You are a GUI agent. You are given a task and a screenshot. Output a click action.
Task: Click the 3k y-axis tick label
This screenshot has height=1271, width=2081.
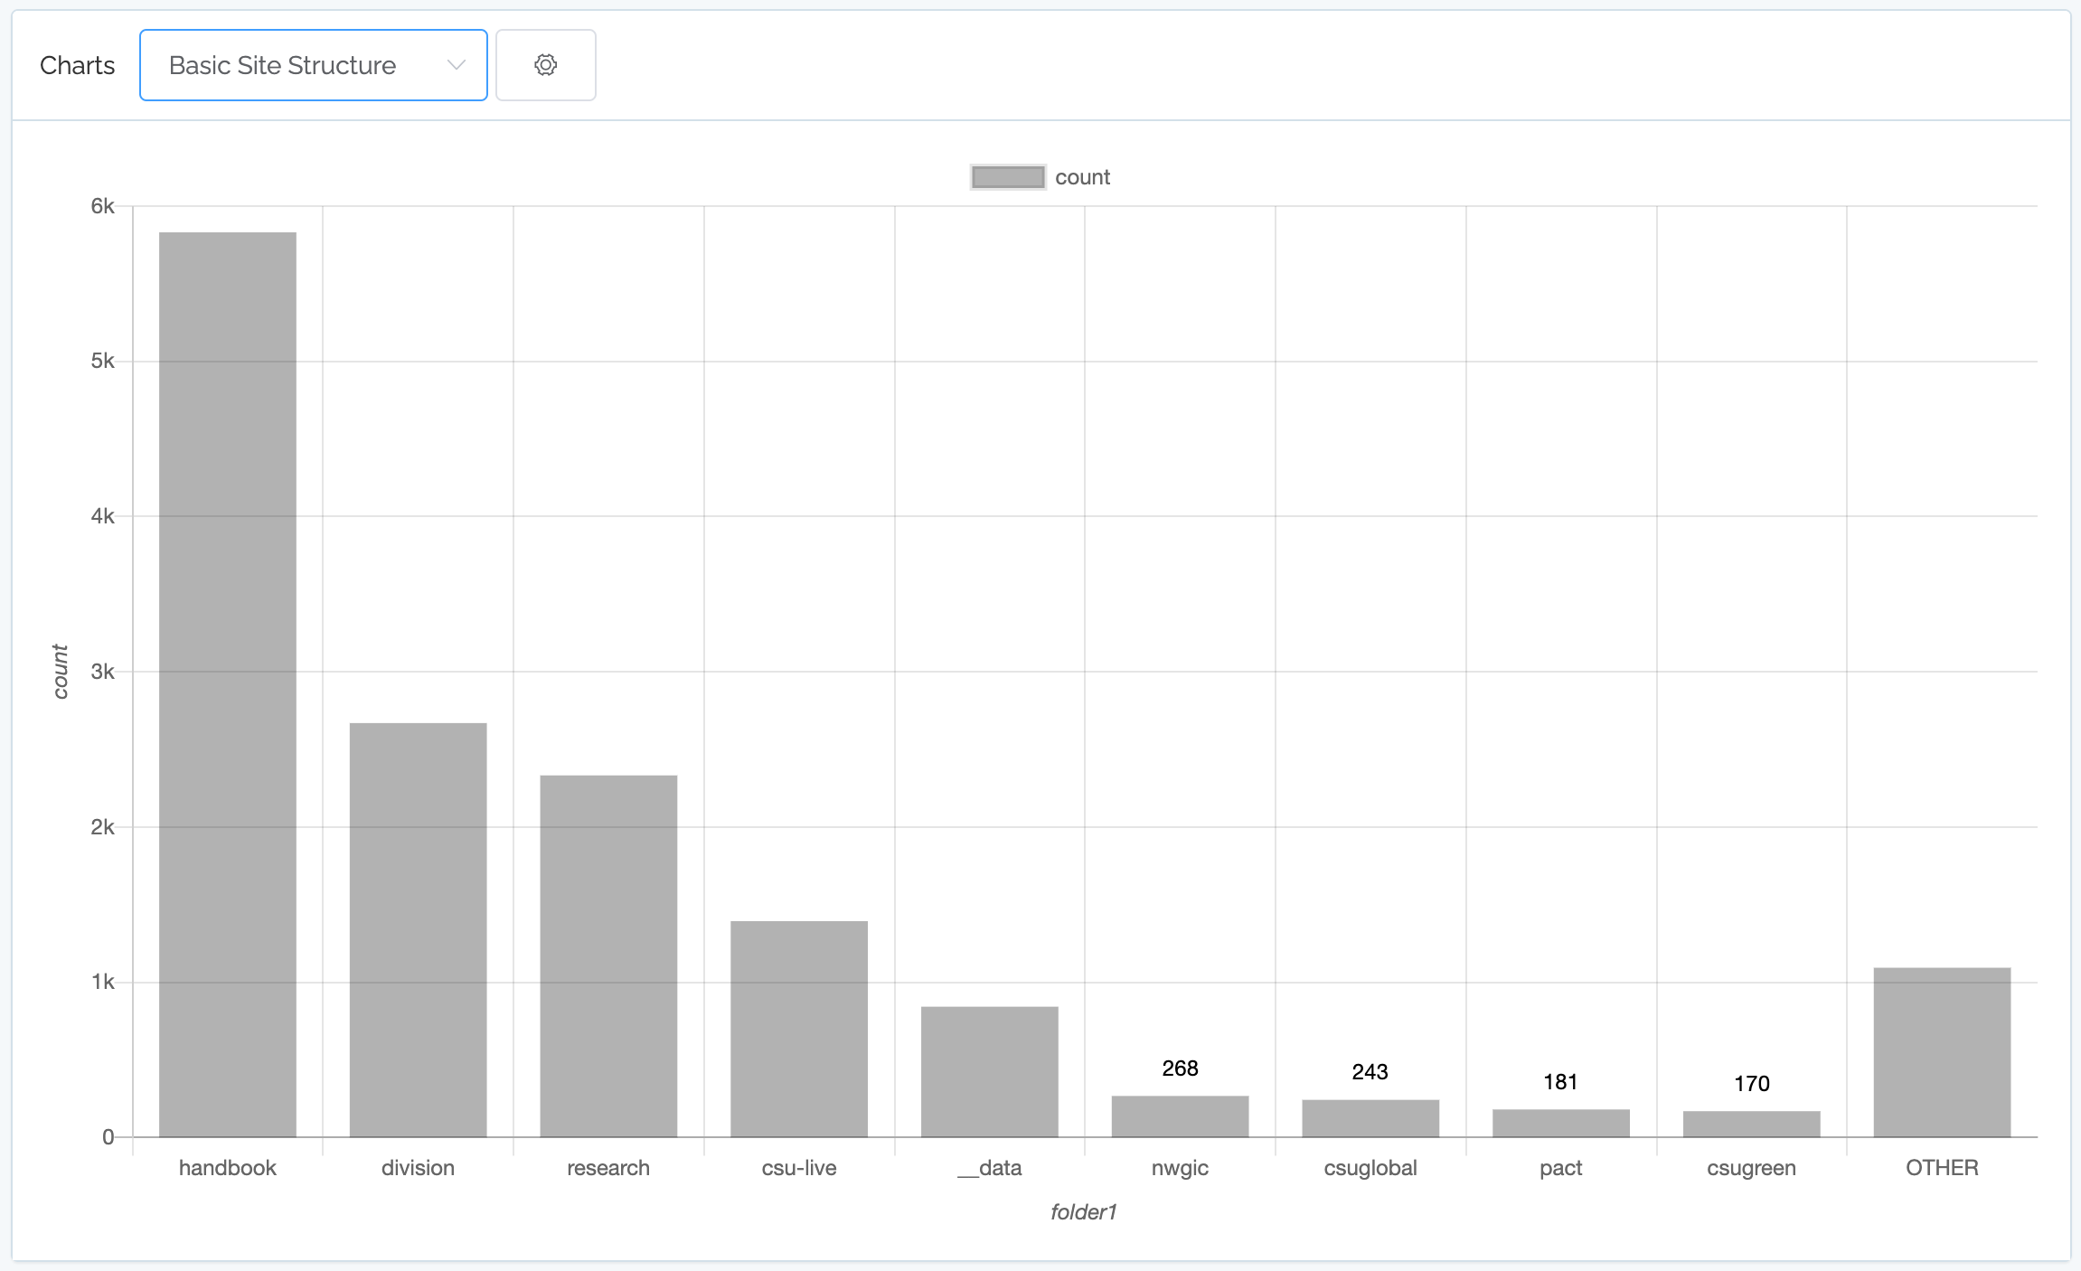pos(102,672)
